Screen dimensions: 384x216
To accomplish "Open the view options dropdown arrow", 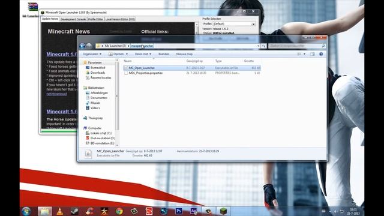I will (304, 54).
